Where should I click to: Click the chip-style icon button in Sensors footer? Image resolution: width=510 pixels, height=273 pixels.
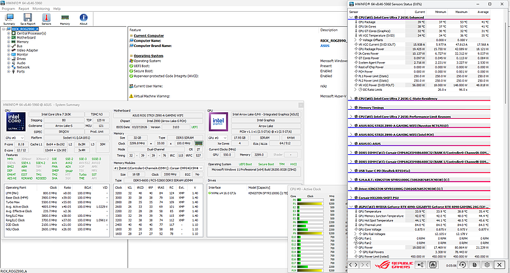click(x=433, y=265)
